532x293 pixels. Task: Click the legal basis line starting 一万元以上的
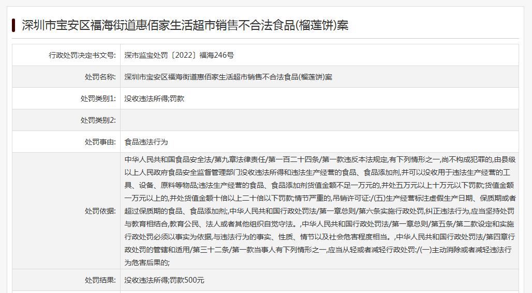coord(320,198)
